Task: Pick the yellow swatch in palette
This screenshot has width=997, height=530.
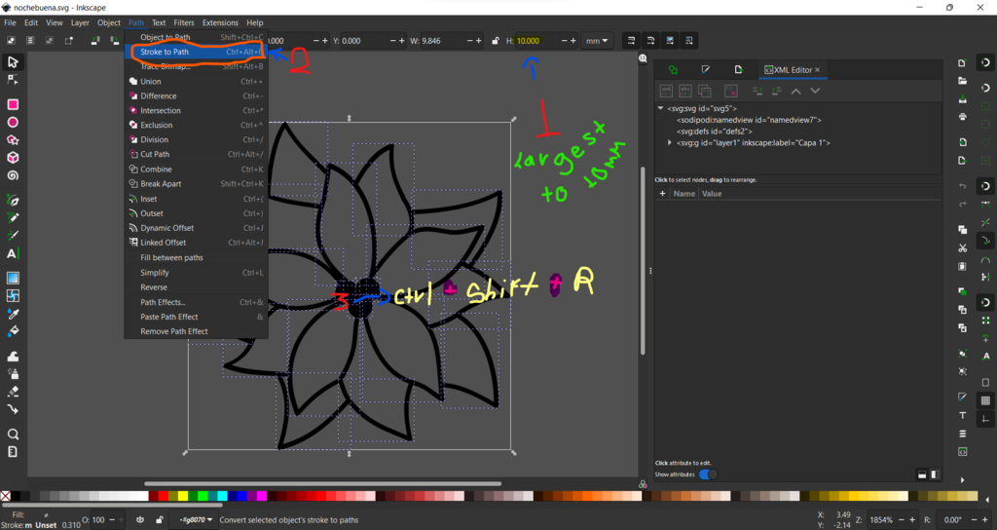Action: coord(182,496)
